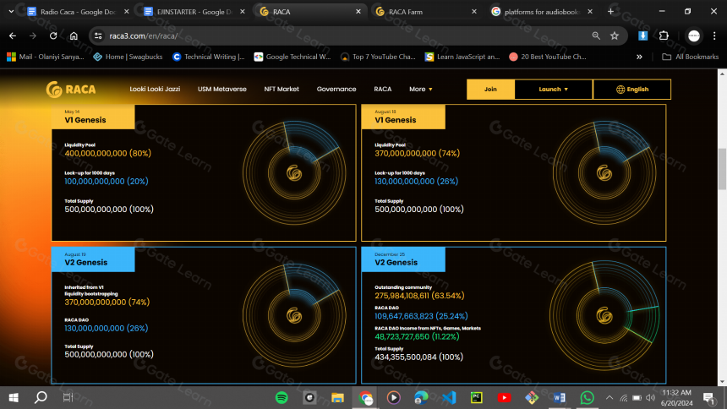Screen dimensions: 727x409
Task: Select the active RACA tab
Action: (309, 12)
